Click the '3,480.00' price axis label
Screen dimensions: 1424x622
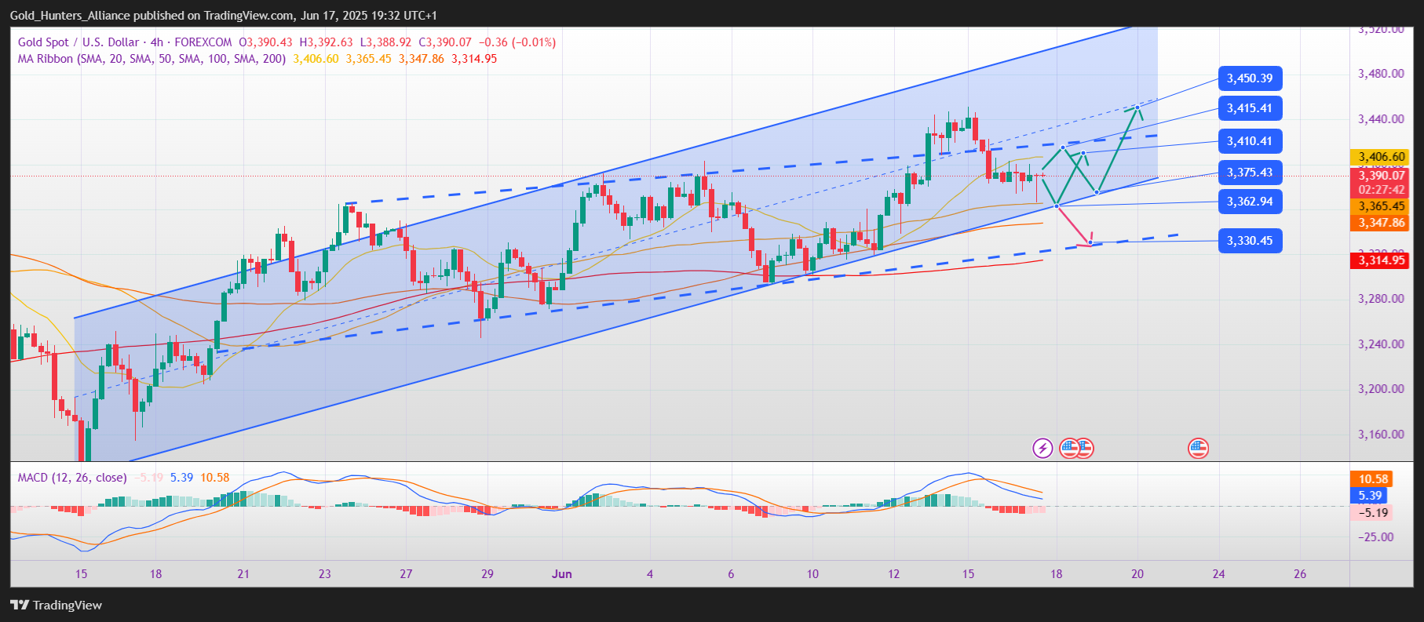pyautogui.click(x=1381, y=74)
